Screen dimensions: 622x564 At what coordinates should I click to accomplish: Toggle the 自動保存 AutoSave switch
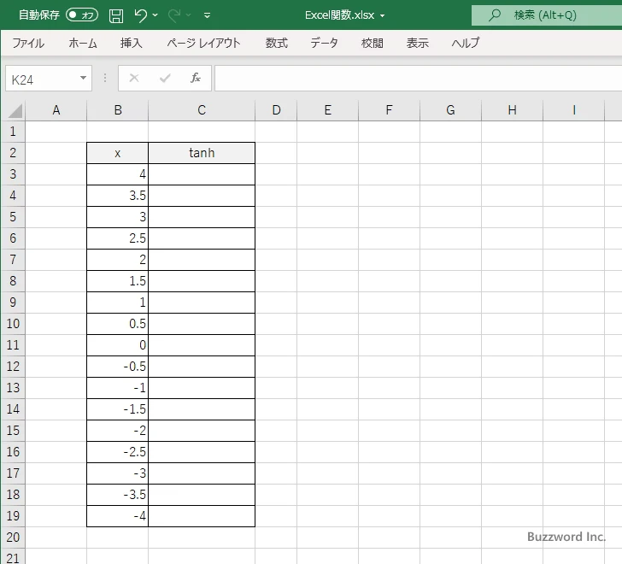[x=82, y=15]
